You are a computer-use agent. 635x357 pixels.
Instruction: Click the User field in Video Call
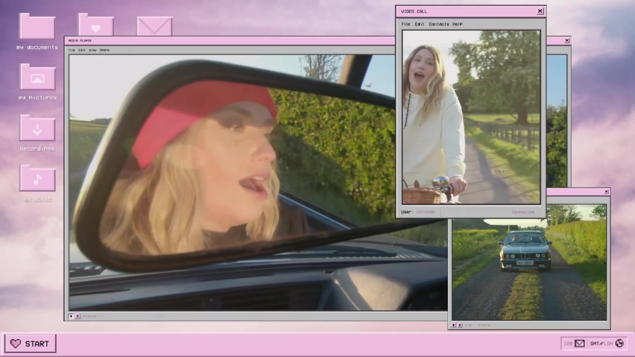point(418,212)
